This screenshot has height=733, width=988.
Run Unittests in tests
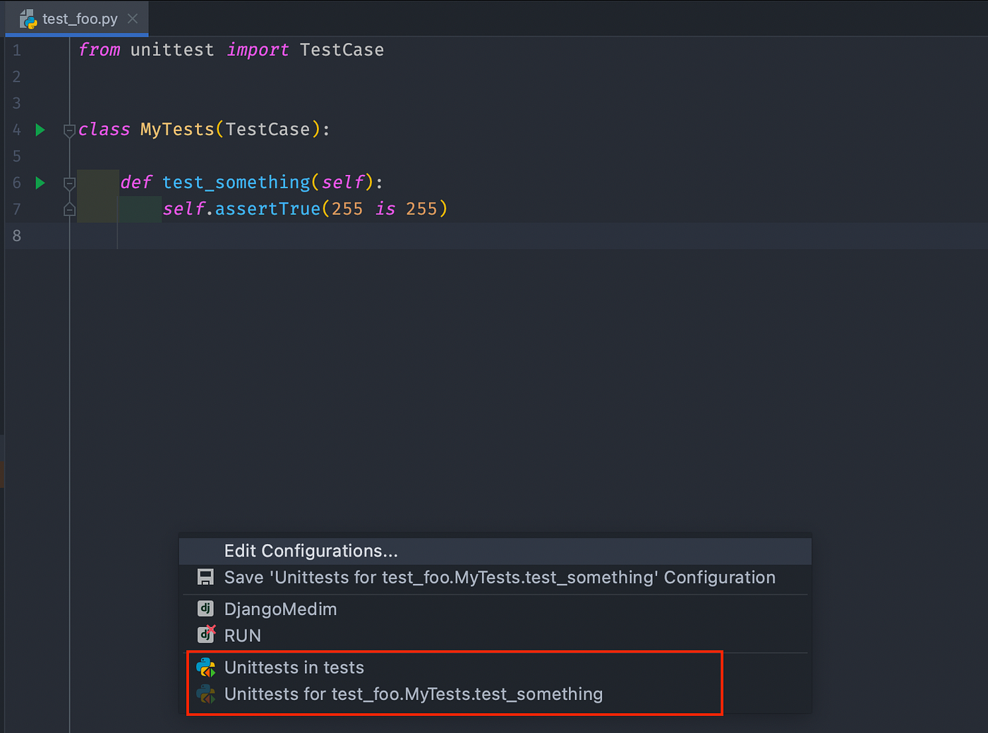(x=294, y=667)
